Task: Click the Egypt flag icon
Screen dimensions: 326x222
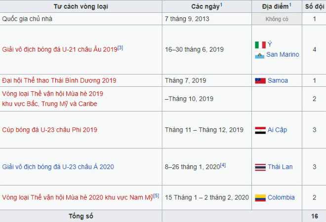Action: point(260,130)
